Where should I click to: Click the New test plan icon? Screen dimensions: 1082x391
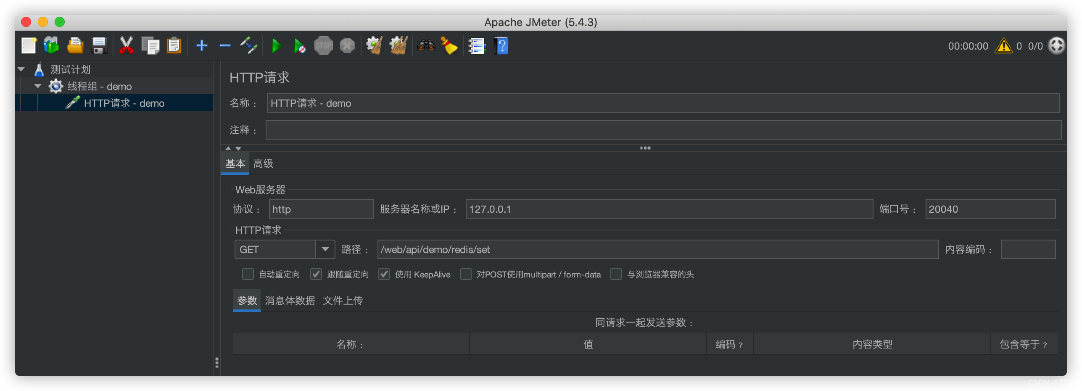pyautogui.click(x=29, y=45)
